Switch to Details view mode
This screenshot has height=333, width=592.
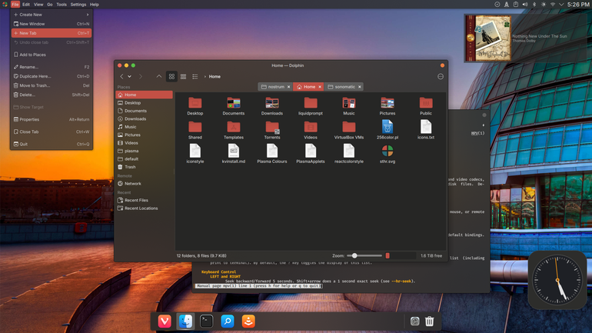point(195,77)
